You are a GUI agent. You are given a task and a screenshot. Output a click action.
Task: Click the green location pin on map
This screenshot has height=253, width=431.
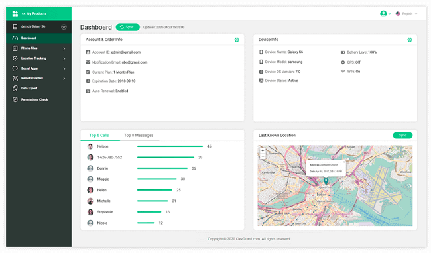click(326, 181)
